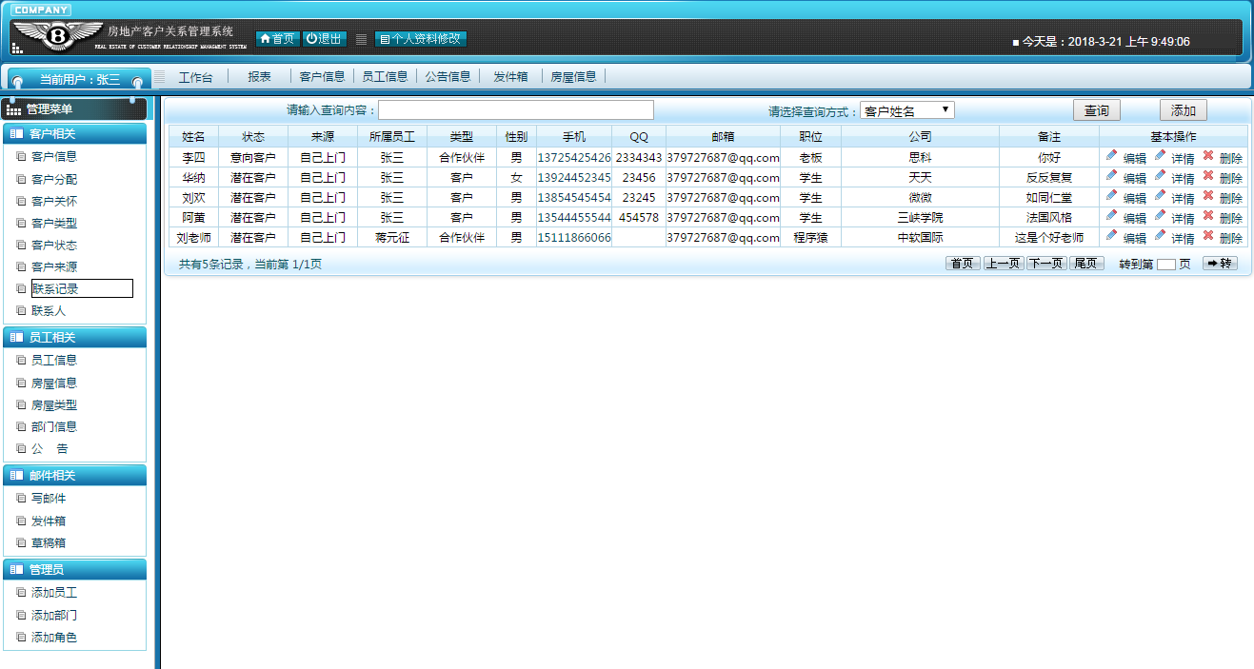Open 写邮件 in the sidebar
Image resolution: width=1254 pixels, height=669 pixels.
tap(49, 498)
